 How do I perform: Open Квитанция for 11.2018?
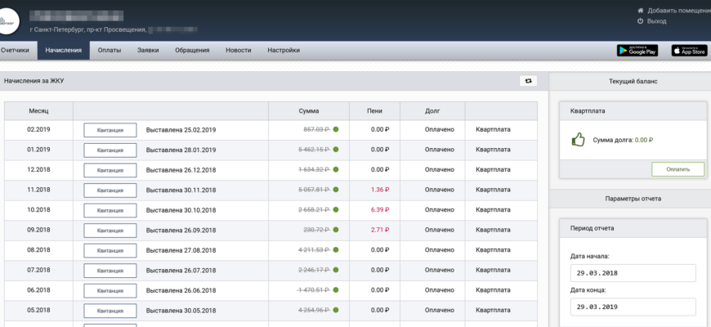[110, 190]
